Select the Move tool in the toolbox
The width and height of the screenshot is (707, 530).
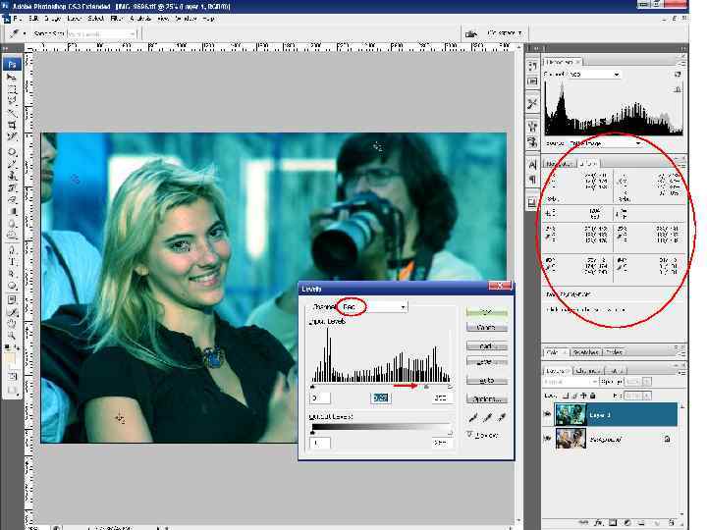12,78
